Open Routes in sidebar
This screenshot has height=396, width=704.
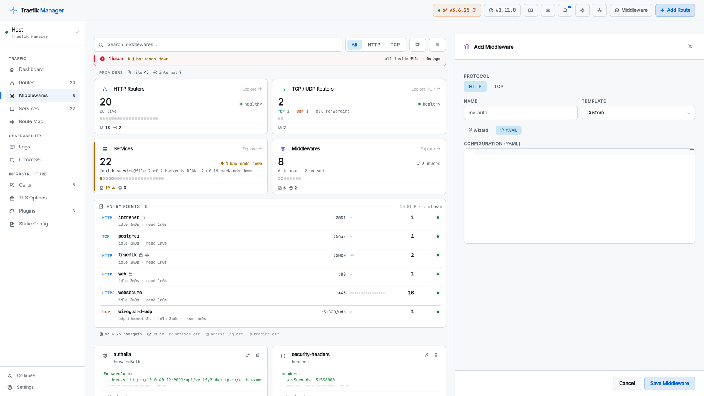(x=42, y=83)
